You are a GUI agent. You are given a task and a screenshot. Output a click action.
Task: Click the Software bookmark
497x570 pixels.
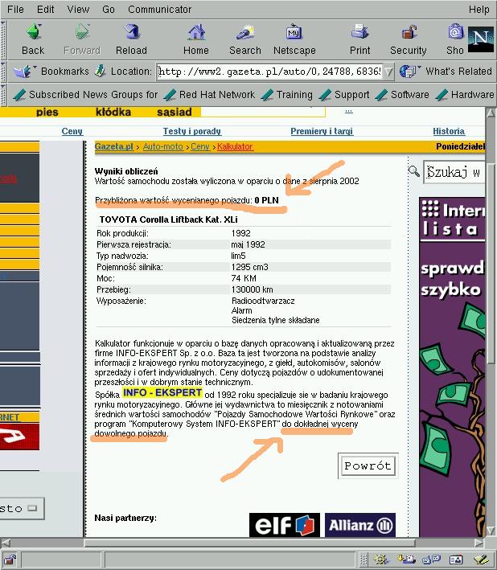tap(402, 95)
